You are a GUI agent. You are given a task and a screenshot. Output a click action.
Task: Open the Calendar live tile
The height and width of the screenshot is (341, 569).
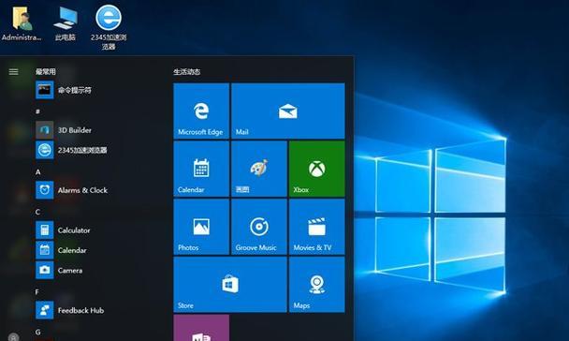(x=201, y=169)
